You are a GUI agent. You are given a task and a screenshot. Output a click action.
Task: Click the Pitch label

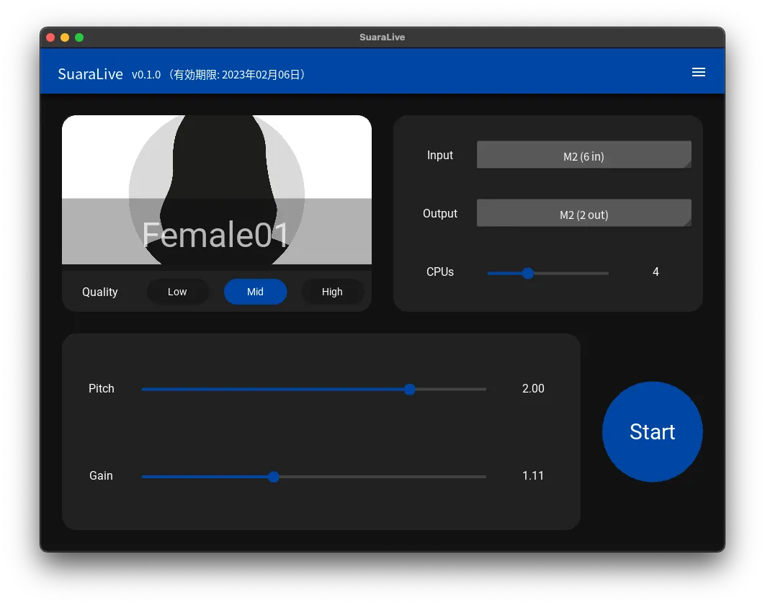tap(102, 388)
